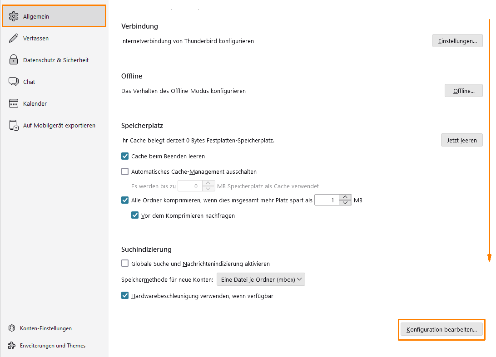This screenshot has width=496, height=357.
Task: Open the Kalender calendar icon
Action: tap(14, 103)
